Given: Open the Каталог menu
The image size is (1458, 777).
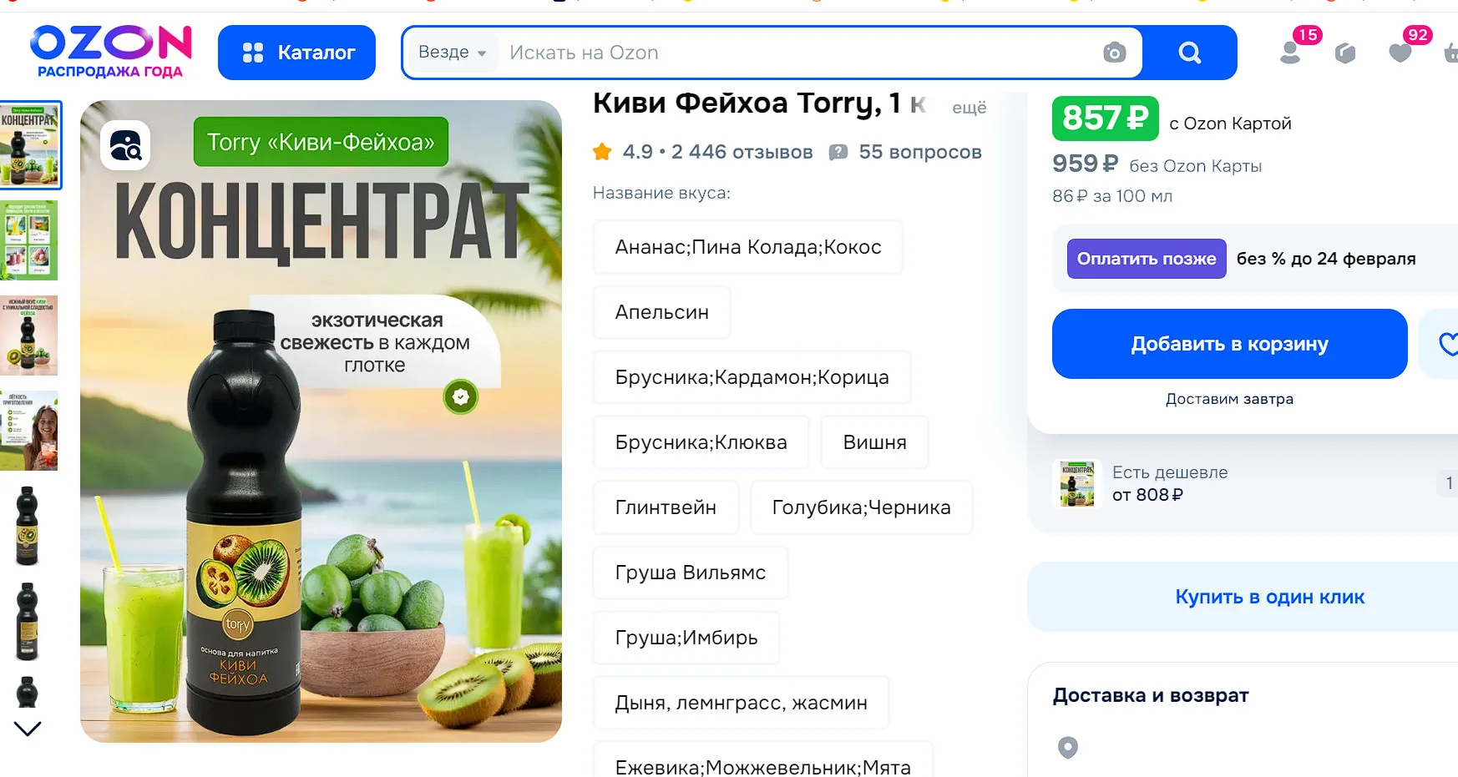Looking at the screenshot, I should [296, 53].
